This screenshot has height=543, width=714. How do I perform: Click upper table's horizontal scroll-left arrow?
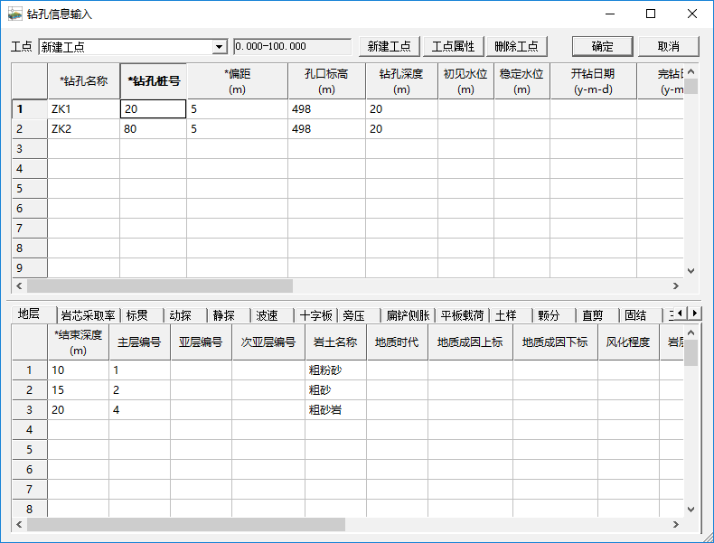19,286
